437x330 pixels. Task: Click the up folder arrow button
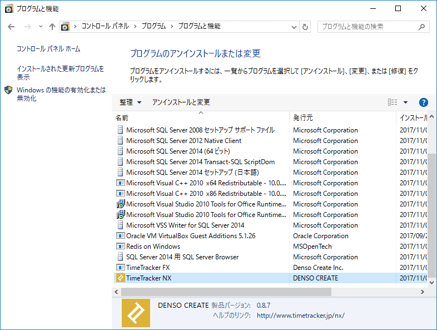pyautogui.click(x=52, y=27)
